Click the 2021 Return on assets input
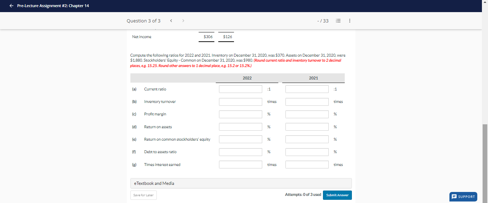 [x=307, y=127]
